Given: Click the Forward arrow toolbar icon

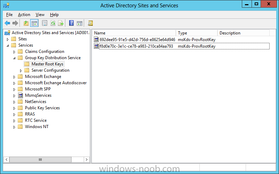Looking at the screenshot, I should coord(15,23).
